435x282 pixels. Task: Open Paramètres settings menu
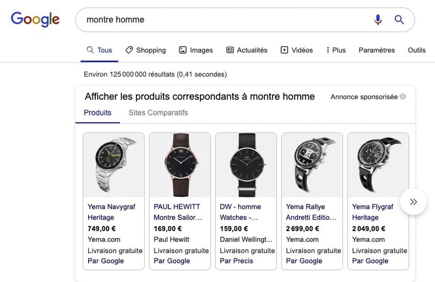tap(376, 50)
